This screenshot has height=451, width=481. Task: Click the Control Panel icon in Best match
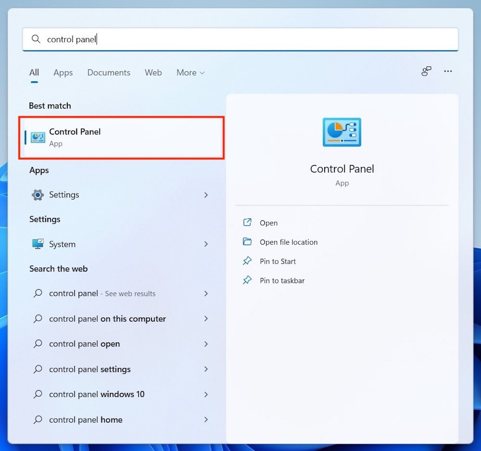click(x=38, y=137)
